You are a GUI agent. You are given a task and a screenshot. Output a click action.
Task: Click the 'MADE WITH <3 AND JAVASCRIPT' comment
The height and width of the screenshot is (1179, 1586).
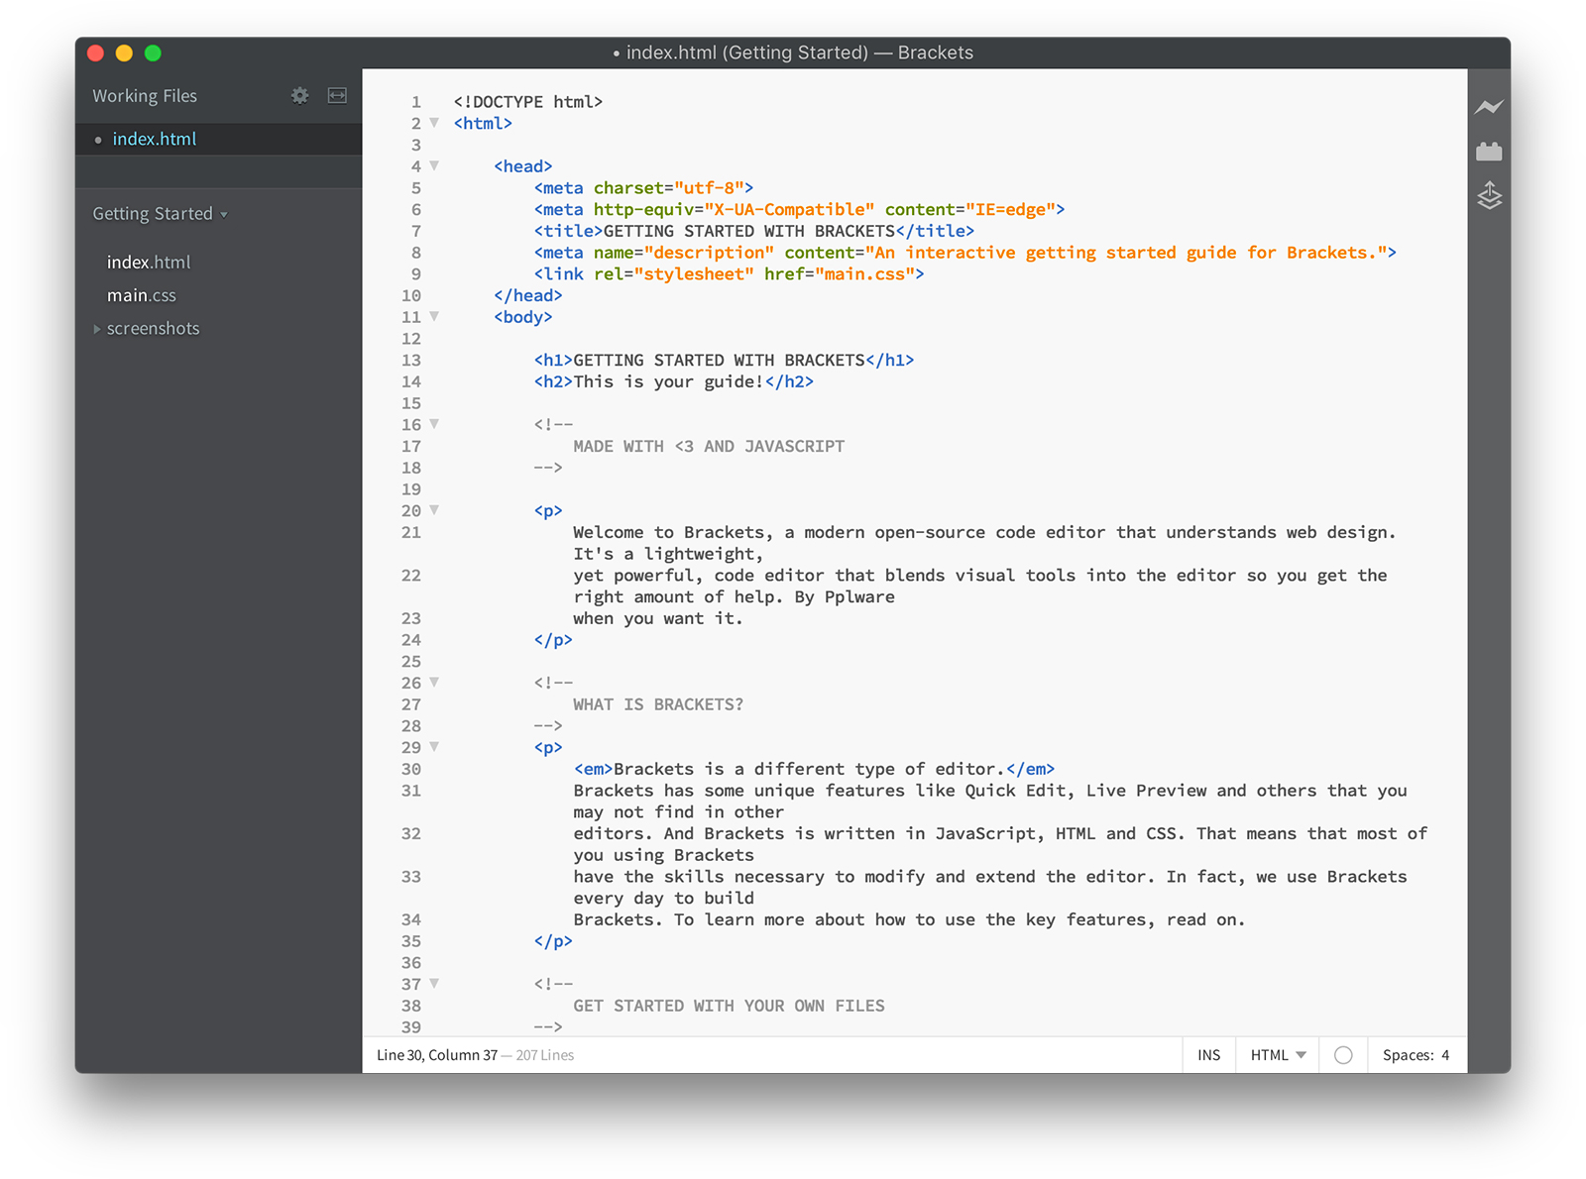pyautogui.click(x=709, y=447)
